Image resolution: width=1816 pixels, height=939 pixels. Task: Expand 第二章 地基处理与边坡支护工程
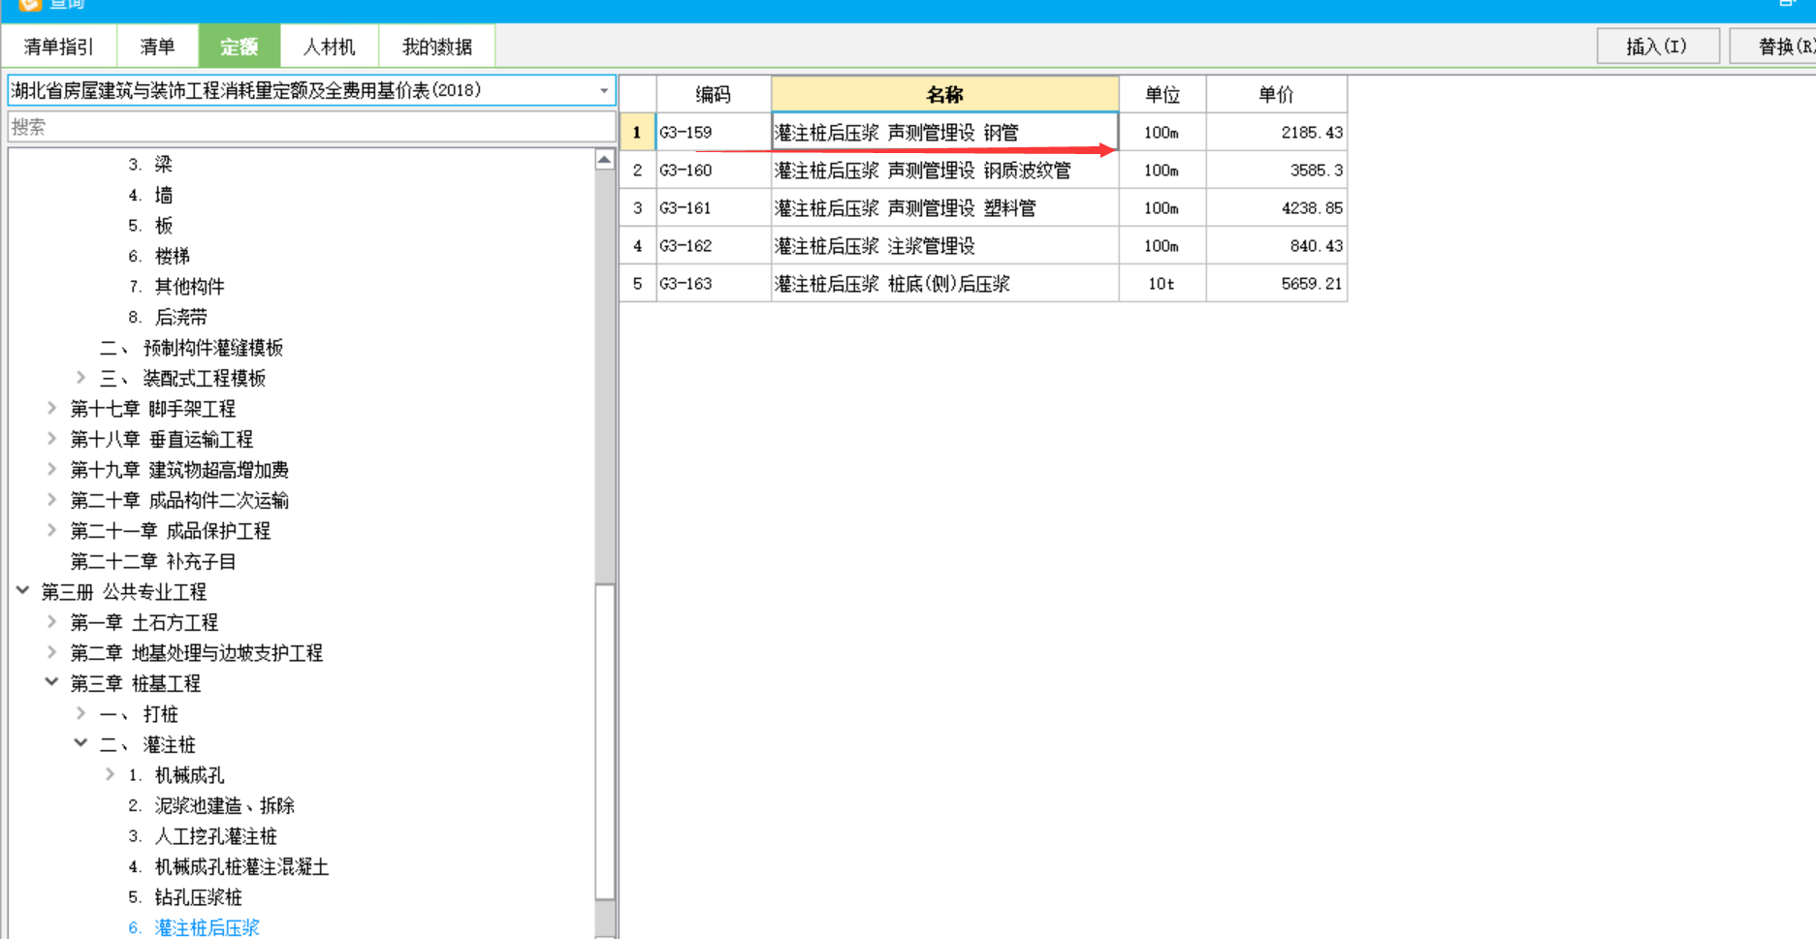(x=52, y=653)
